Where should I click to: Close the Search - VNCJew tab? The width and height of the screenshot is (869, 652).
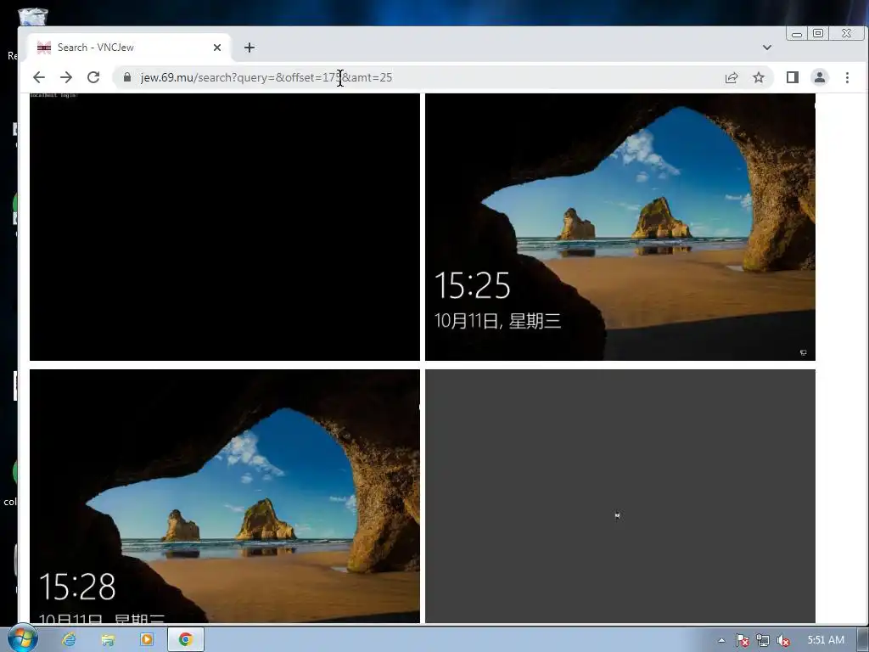pos(217,48)
